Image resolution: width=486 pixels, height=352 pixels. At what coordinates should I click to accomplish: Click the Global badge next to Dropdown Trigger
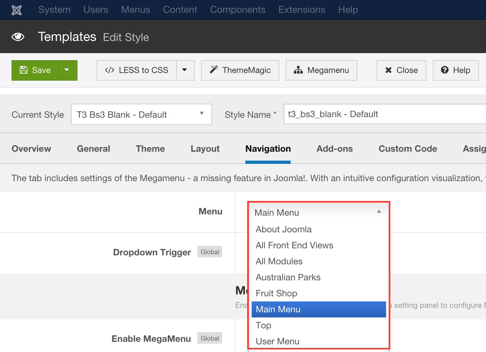click(x=209, y=252)
